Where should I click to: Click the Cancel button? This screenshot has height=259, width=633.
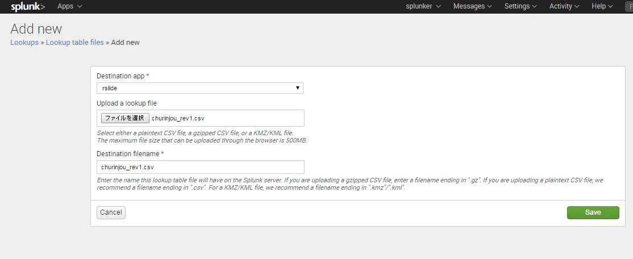(111, 212)
